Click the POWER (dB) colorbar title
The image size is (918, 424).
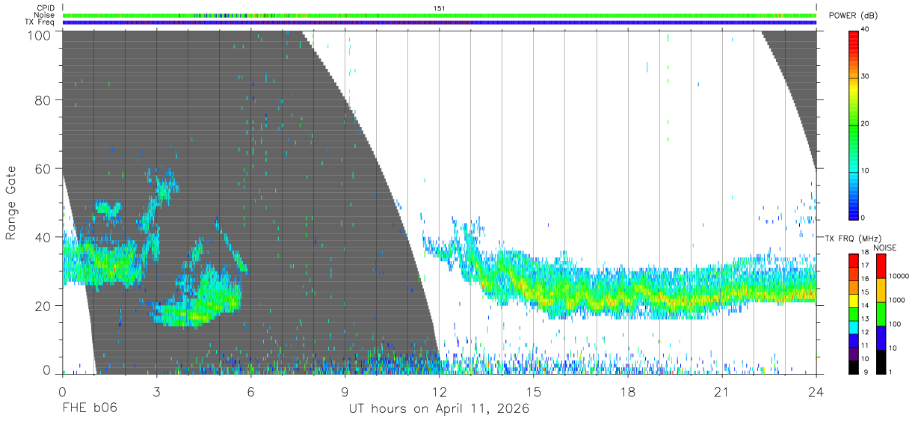[853, 16]
